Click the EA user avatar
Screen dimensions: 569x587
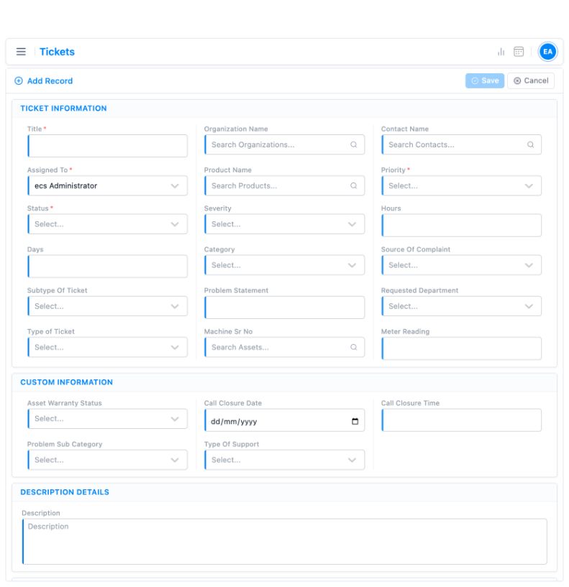(x=547, y=52)
